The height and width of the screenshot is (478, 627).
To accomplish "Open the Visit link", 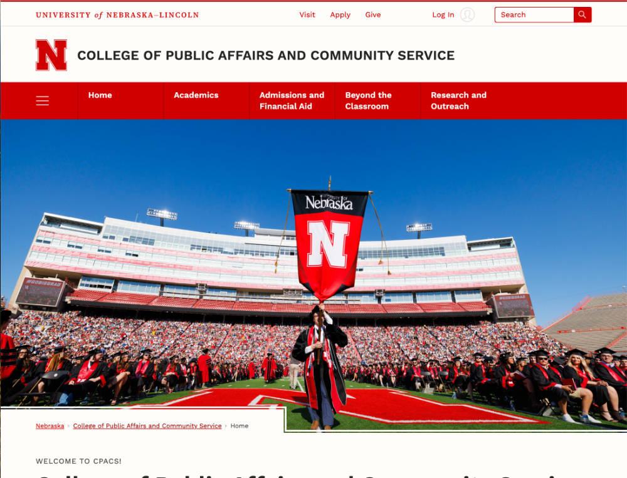I will point(307,15).
